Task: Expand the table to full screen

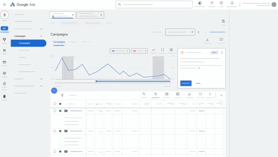Action: coord(200,94)
